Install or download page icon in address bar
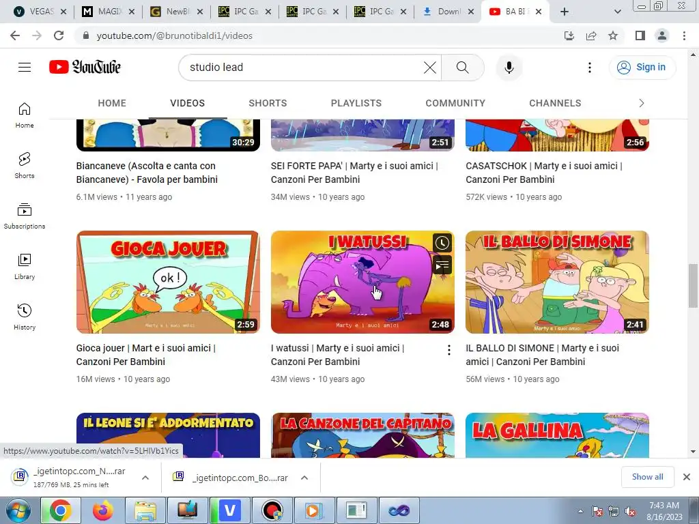The height and width of the screenshot is (524, 699). tap(569, 35)
